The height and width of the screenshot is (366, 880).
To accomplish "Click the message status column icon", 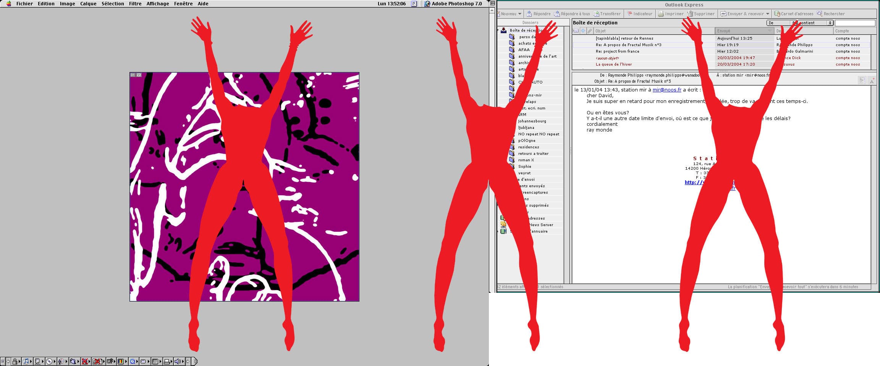I will tap(576, 31).
